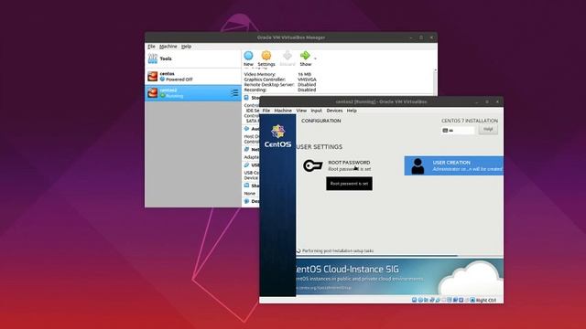The width and height of the screenshot is (586, 329).
Task: Open centos2 machine tools list icon
Action: [x=234, y=93]
